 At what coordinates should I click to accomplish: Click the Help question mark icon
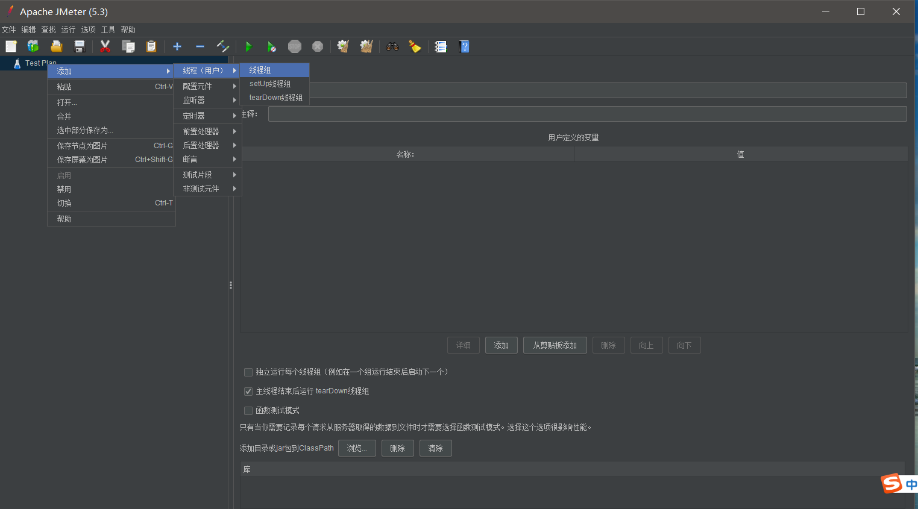pos(464,46)
